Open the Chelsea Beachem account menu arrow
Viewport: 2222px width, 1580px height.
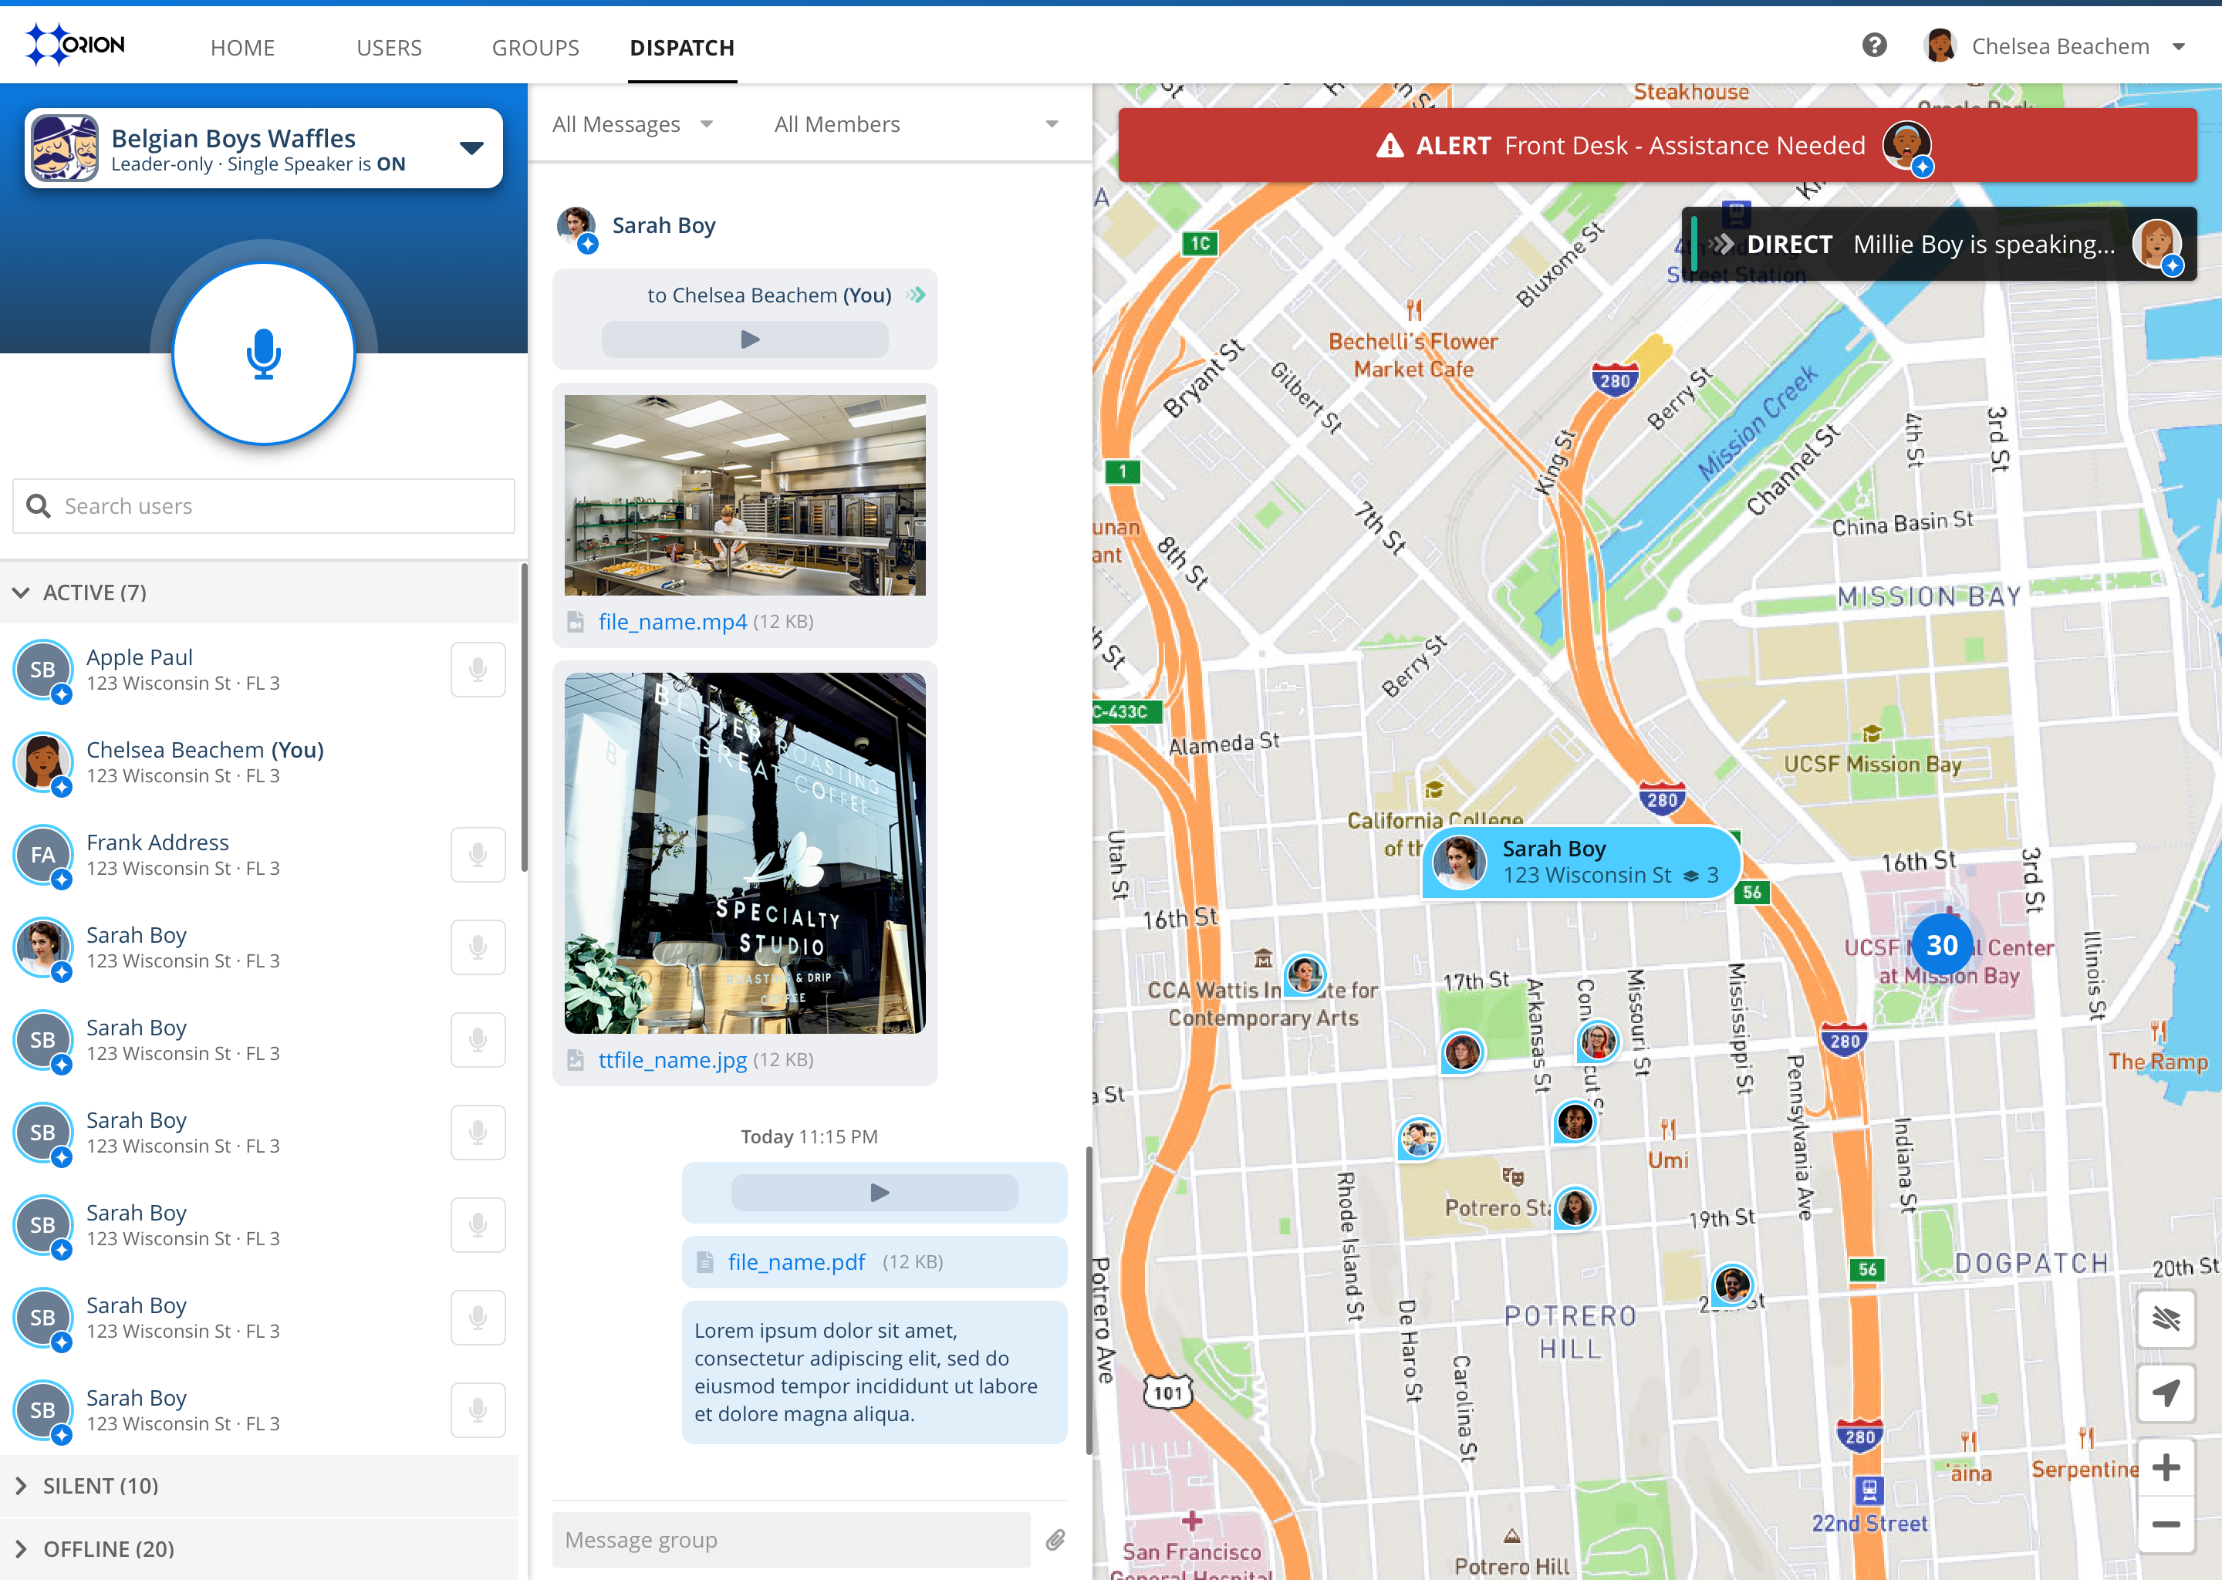pyautogui.click(x=2180, y=46)
